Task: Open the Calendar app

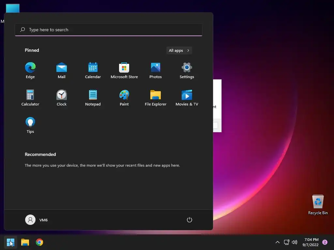Action: (93, 71)
